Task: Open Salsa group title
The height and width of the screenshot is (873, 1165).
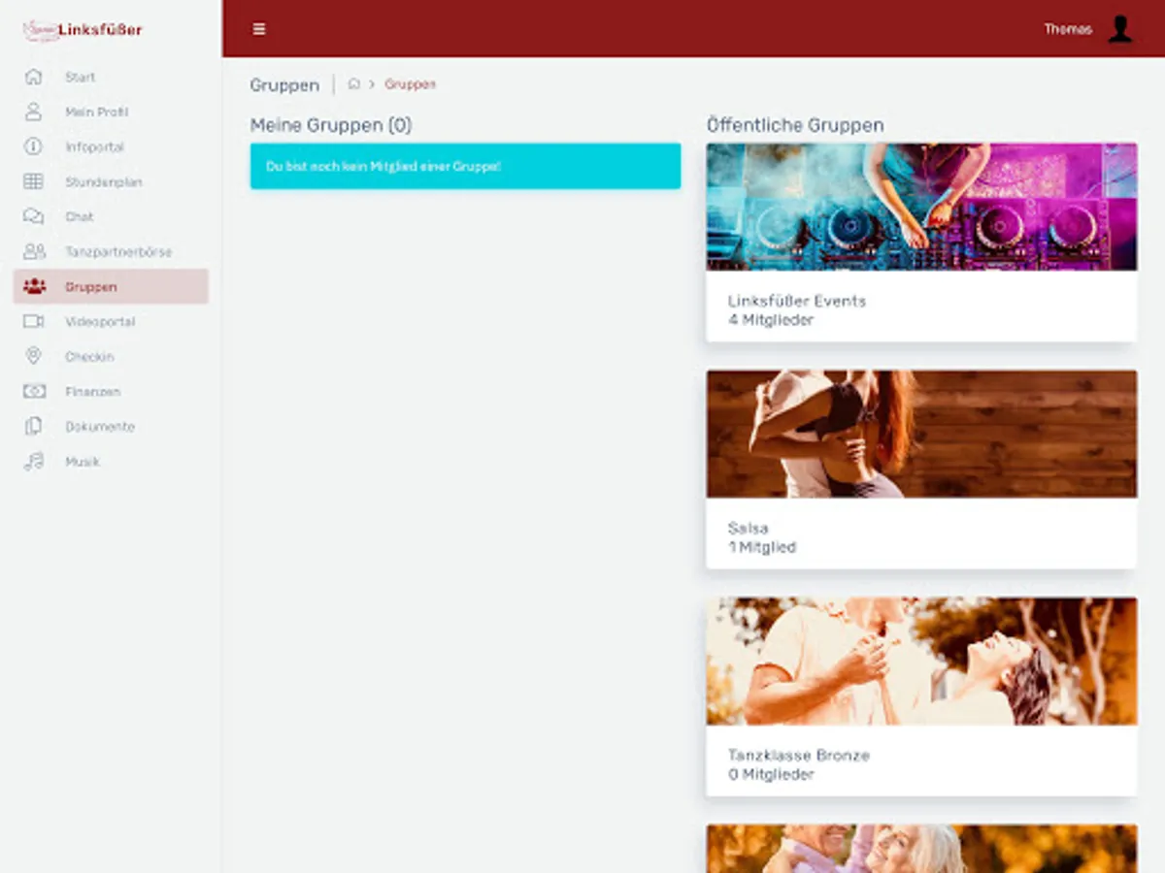Action: pos(748,528)
